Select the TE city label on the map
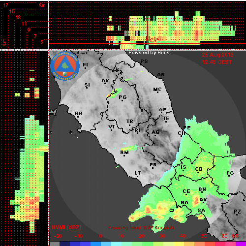The width and height of the screenshot is (246, 246). click(x=166, y=119)
